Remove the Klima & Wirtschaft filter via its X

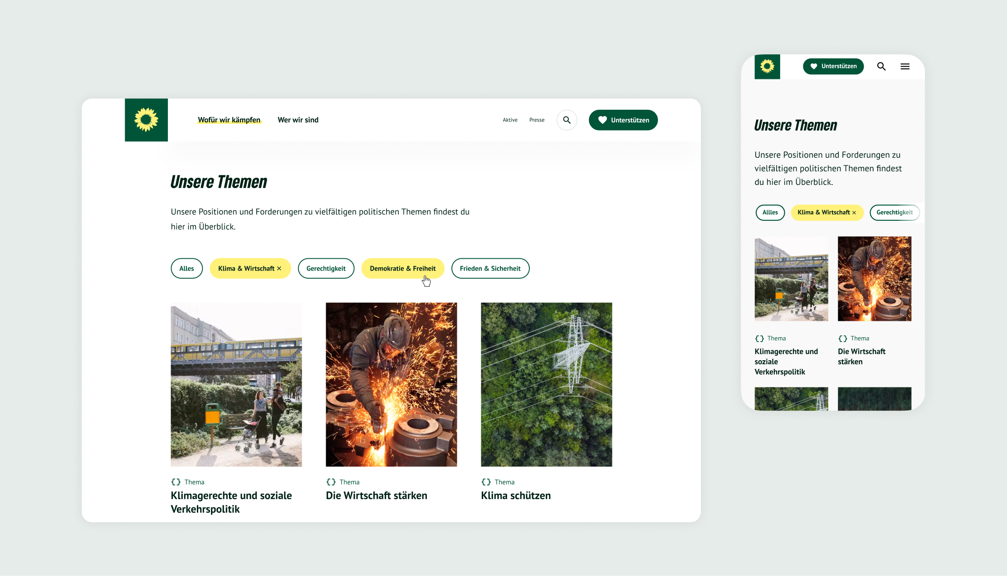[x=279, y=268]
